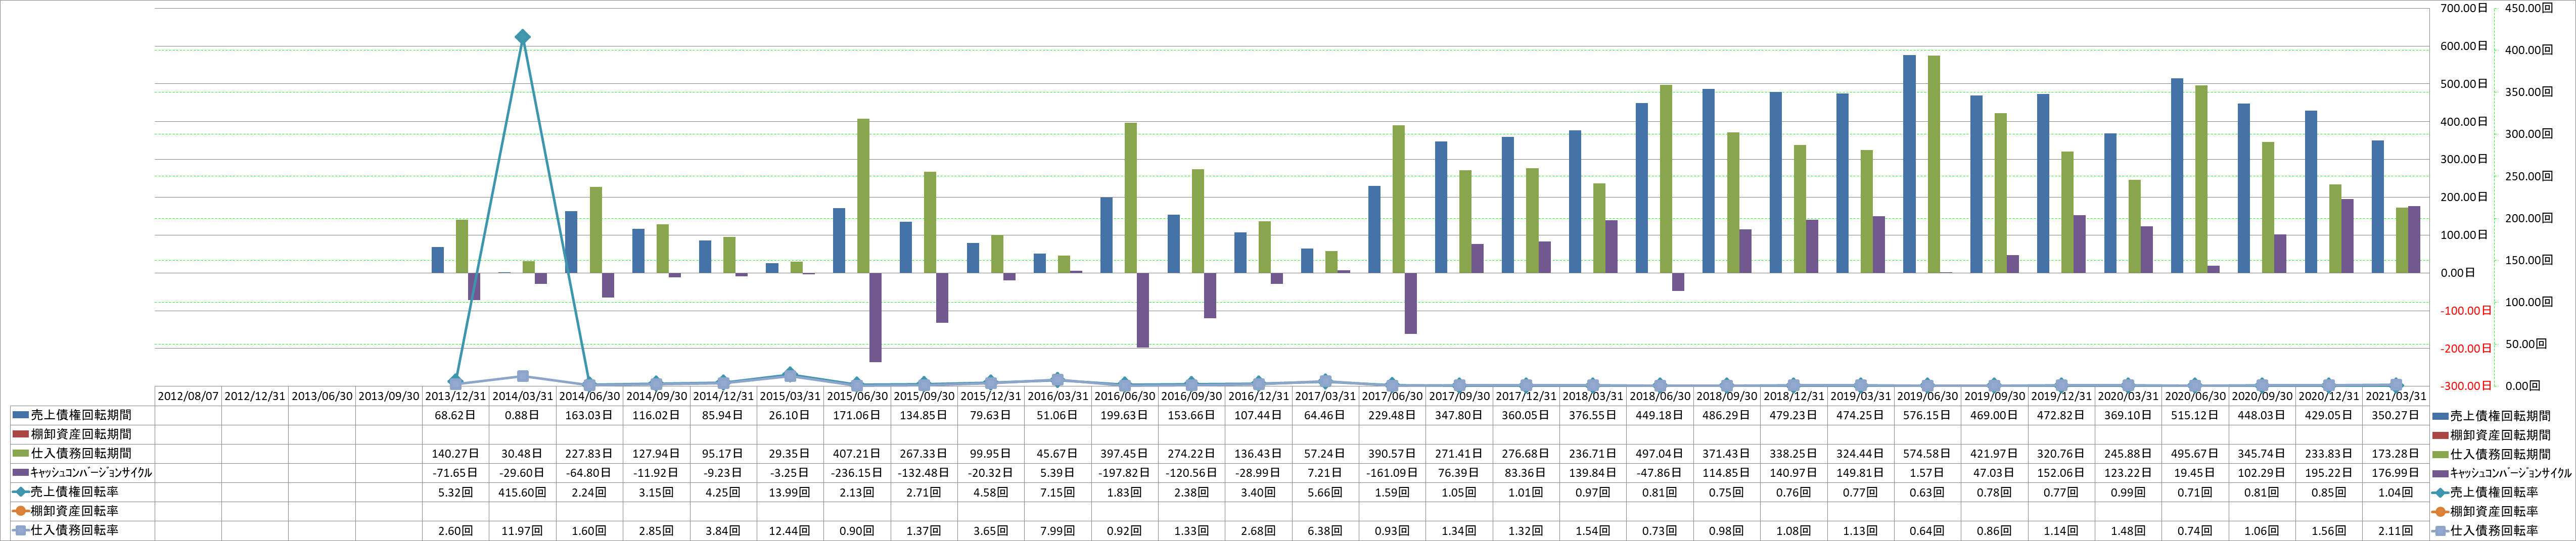Image resolution: width=2576 pixels, height=541 pixels.
Task: Click the red swatch beside 棚卸資産回転期間 in the table row header
Action: pos(21,434)
